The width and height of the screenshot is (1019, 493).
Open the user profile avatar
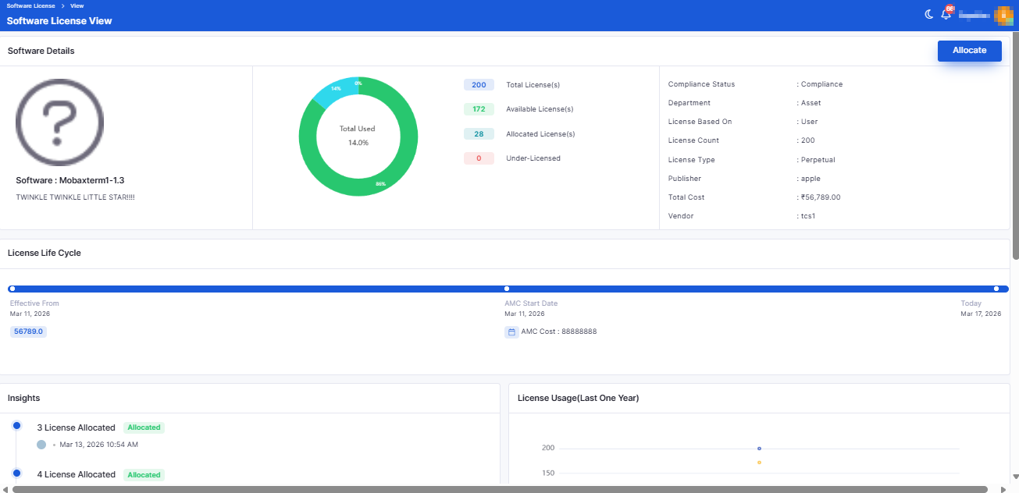click(1003, 14)
